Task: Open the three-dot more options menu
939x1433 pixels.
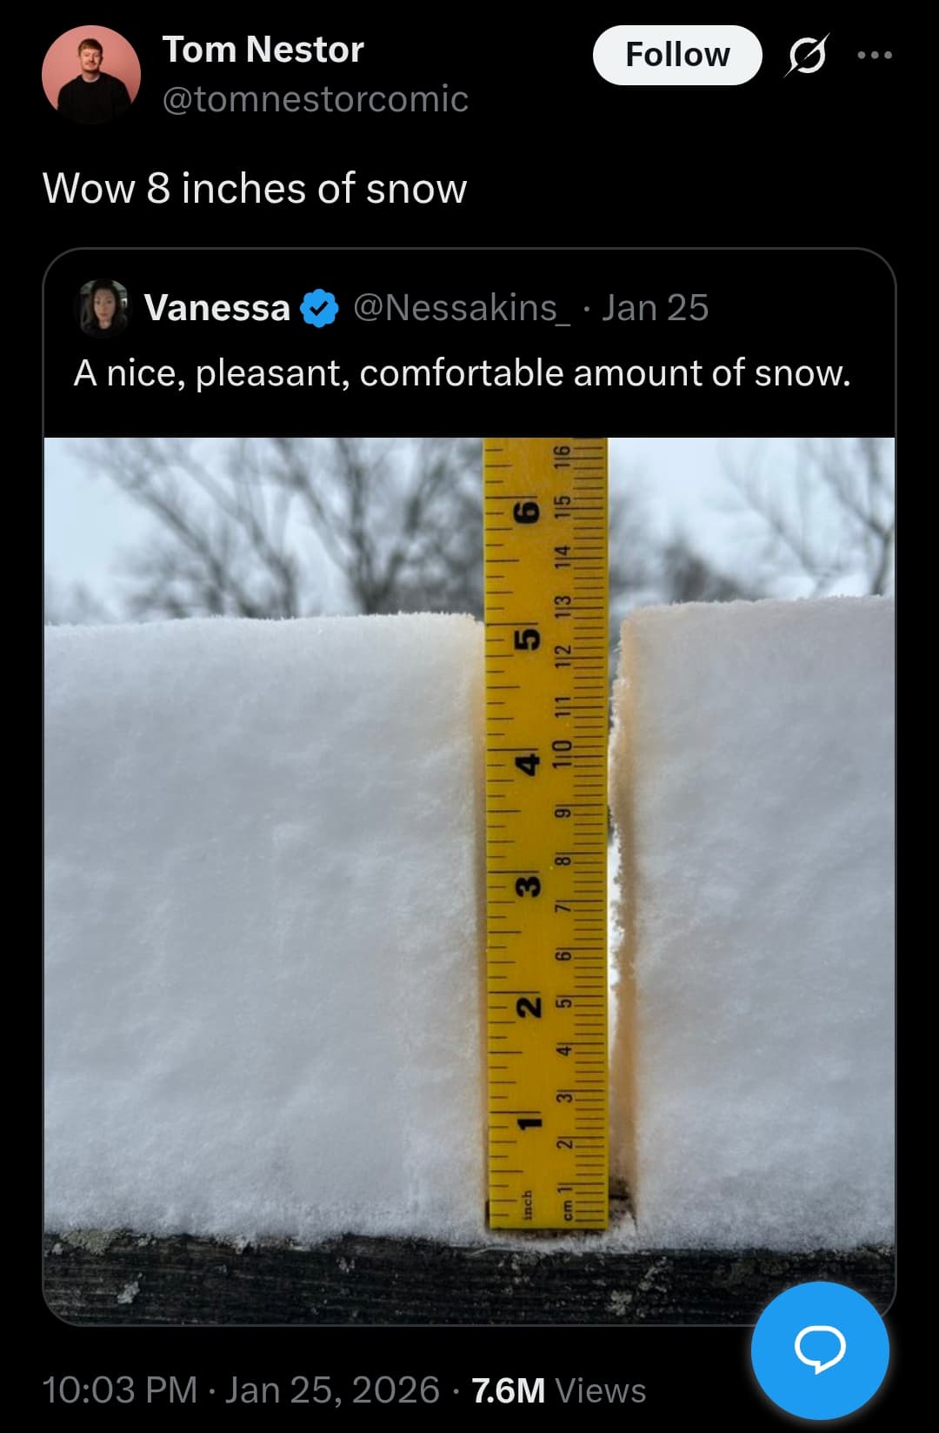Action: click(x=874, y=56)
